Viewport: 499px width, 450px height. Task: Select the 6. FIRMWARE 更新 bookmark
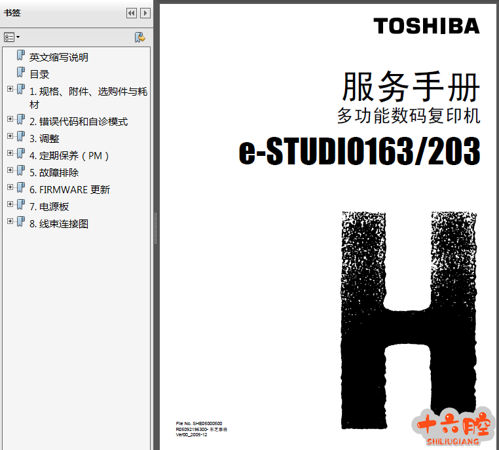tap(69, 190)
